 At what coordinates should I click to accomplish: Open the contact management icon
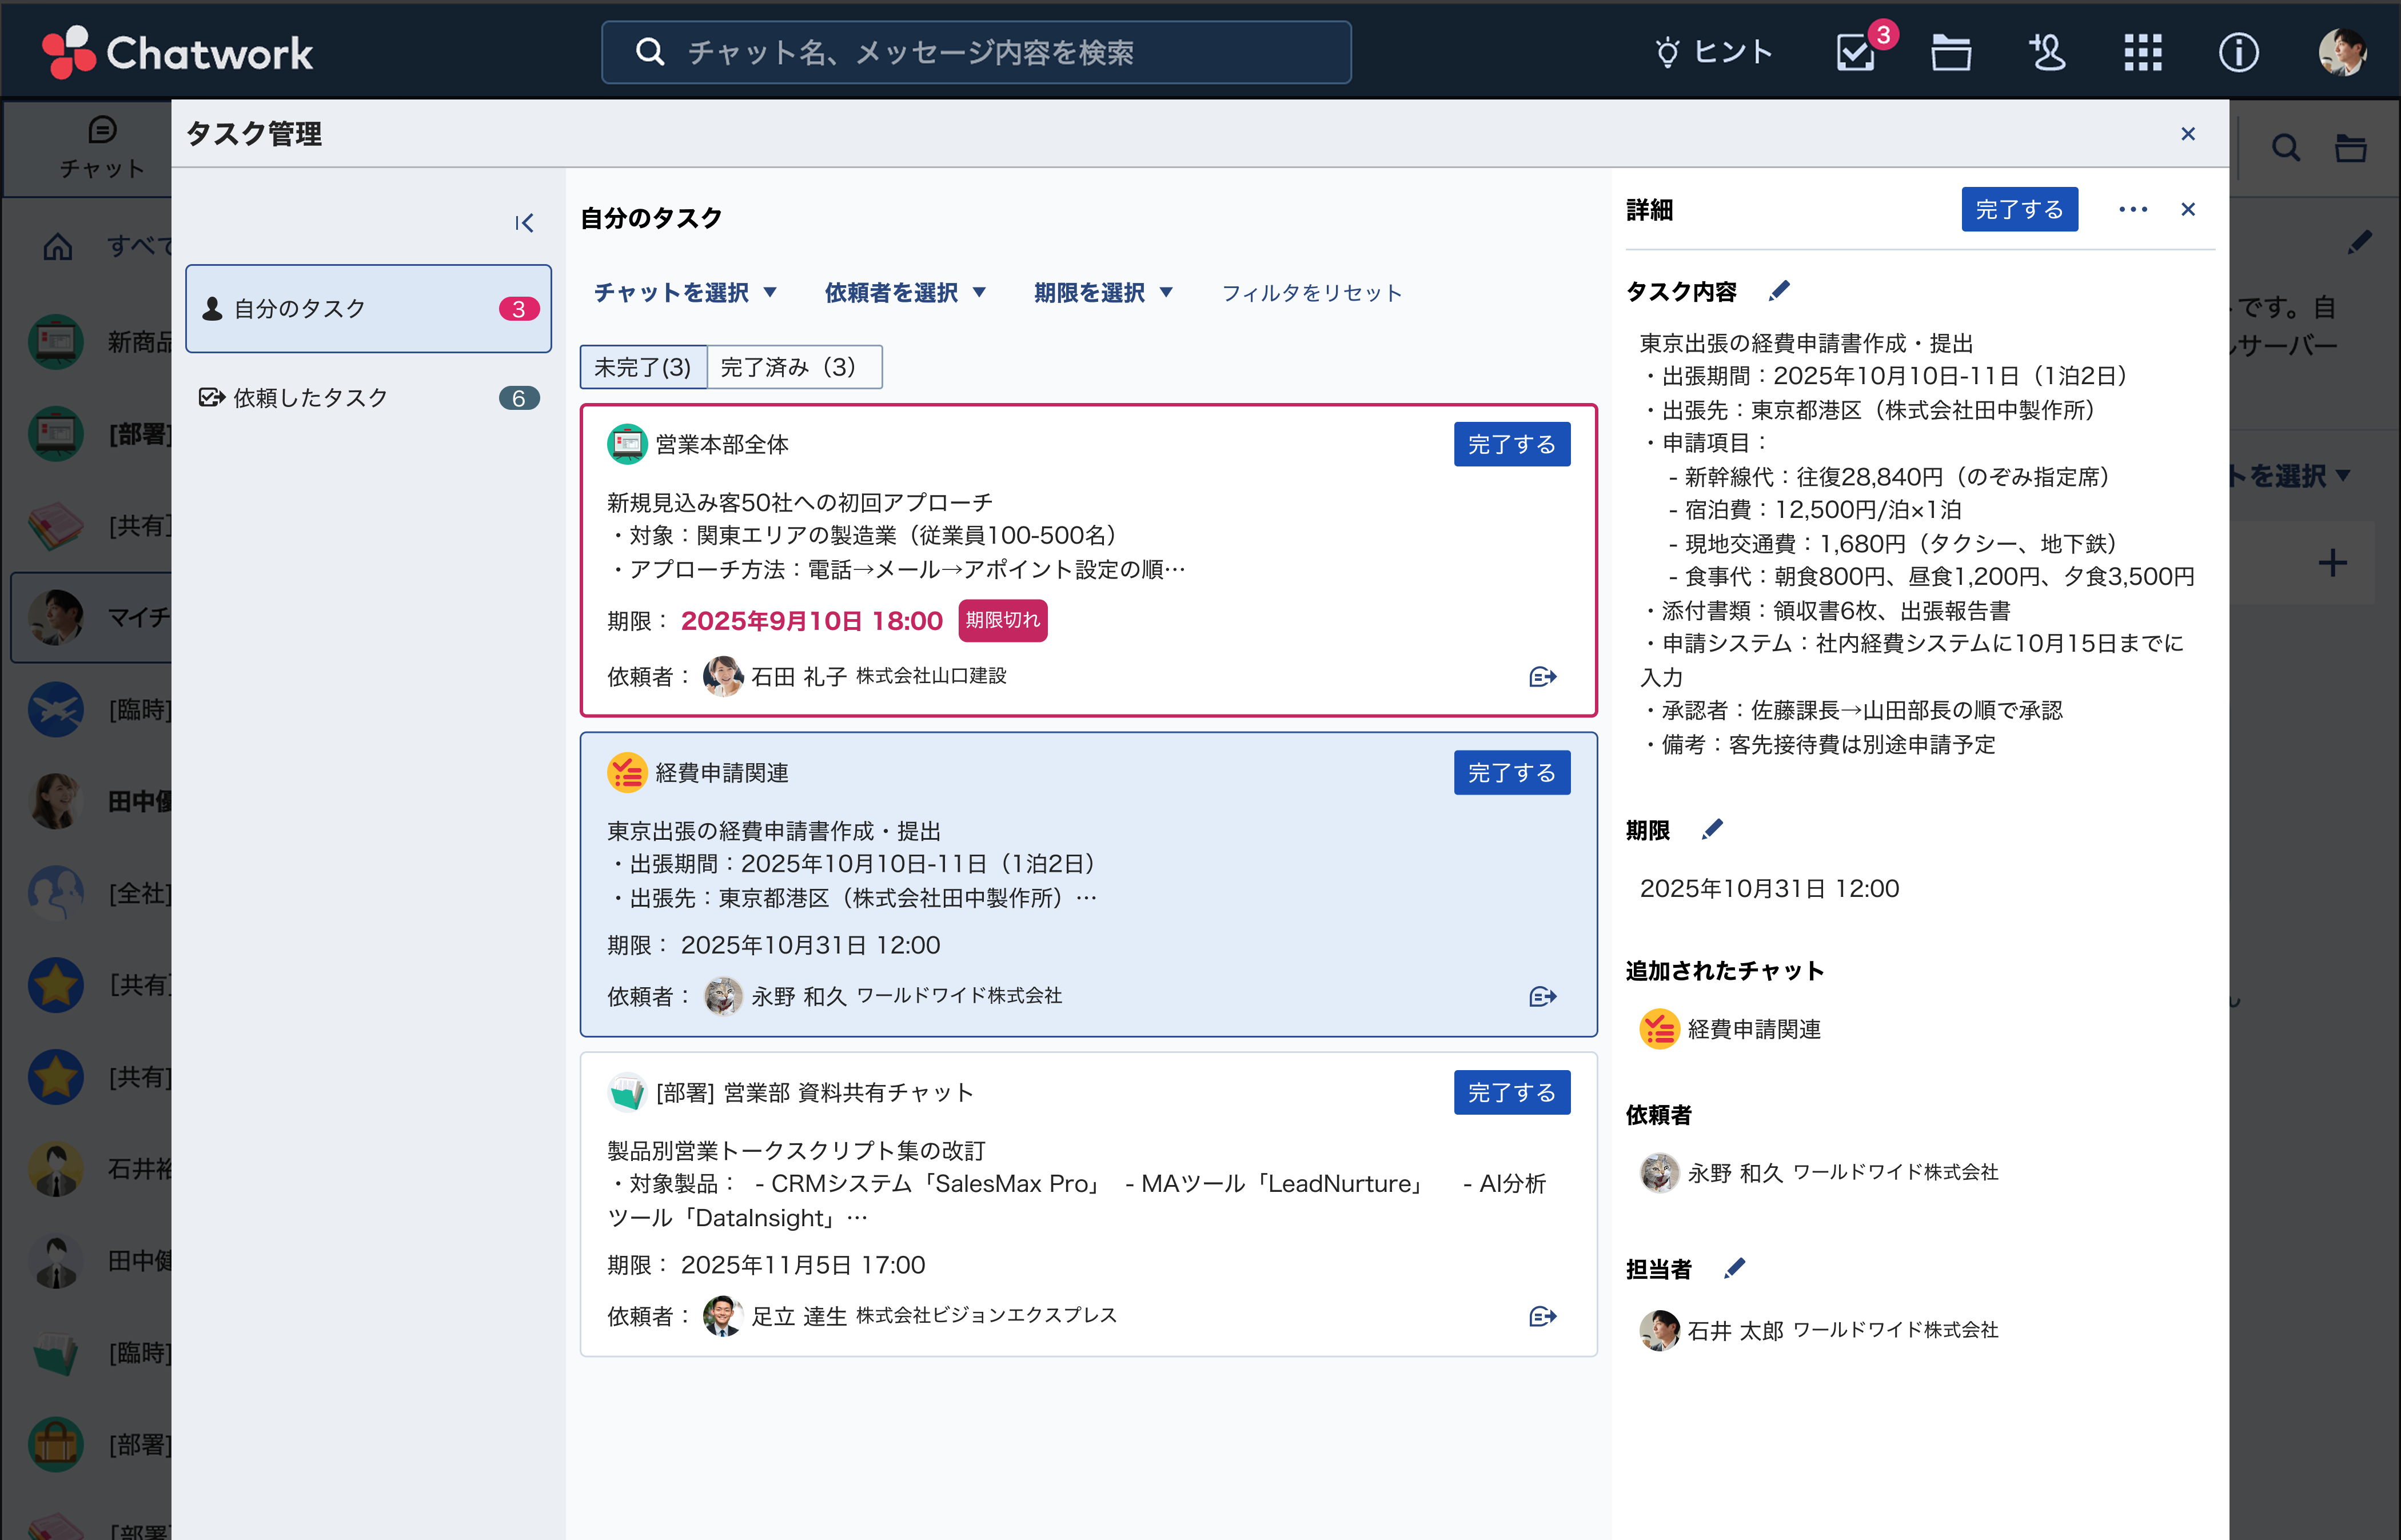(2046, 52)
